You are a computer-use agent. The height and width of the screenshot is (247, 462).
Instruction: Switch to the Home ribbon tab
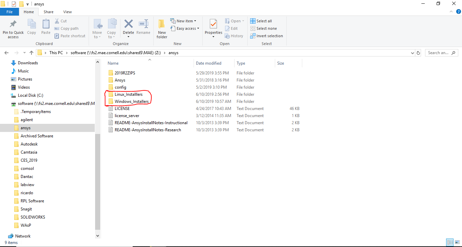coord(29,12)
